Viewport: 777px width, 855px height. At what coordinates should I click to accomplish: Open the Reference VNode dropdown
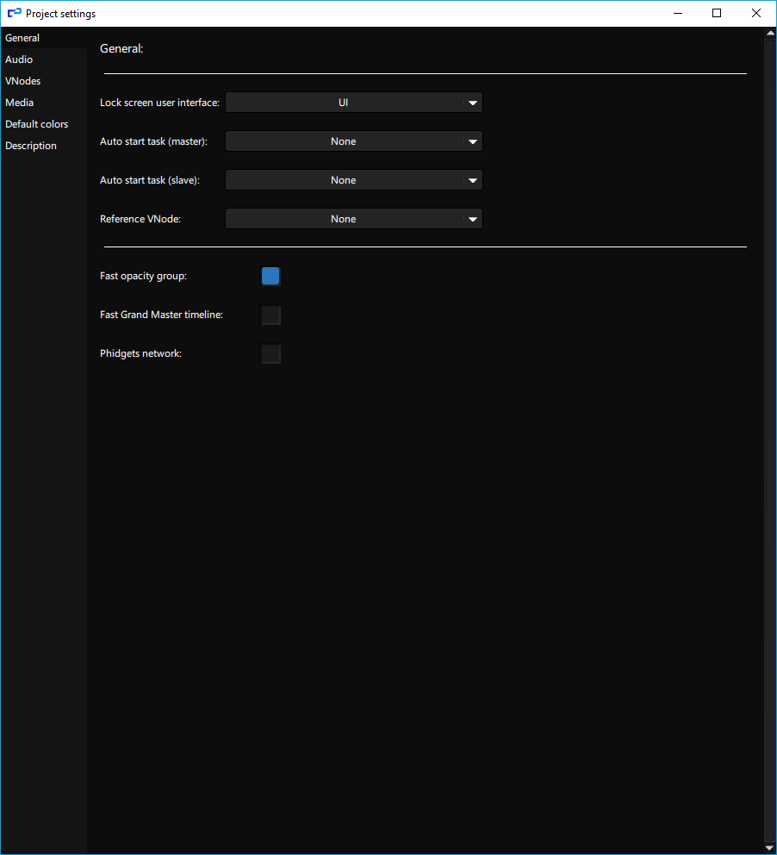tap(345, 219)
